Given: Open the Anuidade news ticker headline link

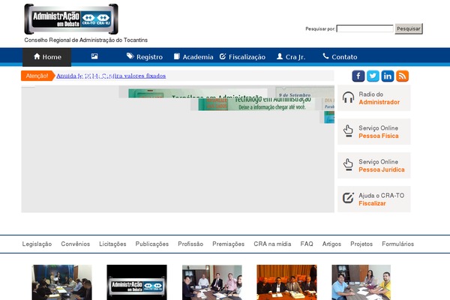Looking at the screenshot, I should [111, 76].
